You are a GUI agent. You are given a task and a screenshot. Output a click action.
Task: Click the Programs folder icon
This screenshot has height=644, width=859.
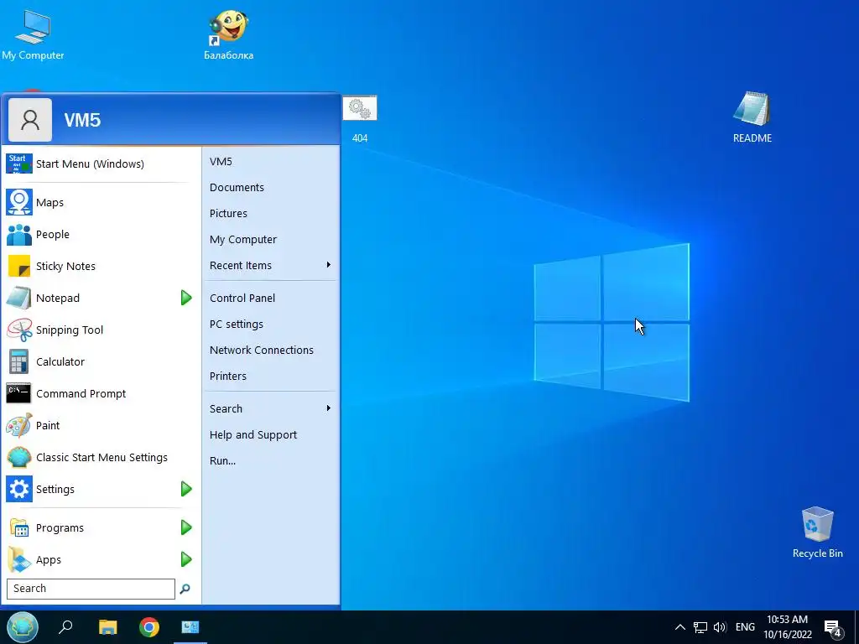pos(19,527)
